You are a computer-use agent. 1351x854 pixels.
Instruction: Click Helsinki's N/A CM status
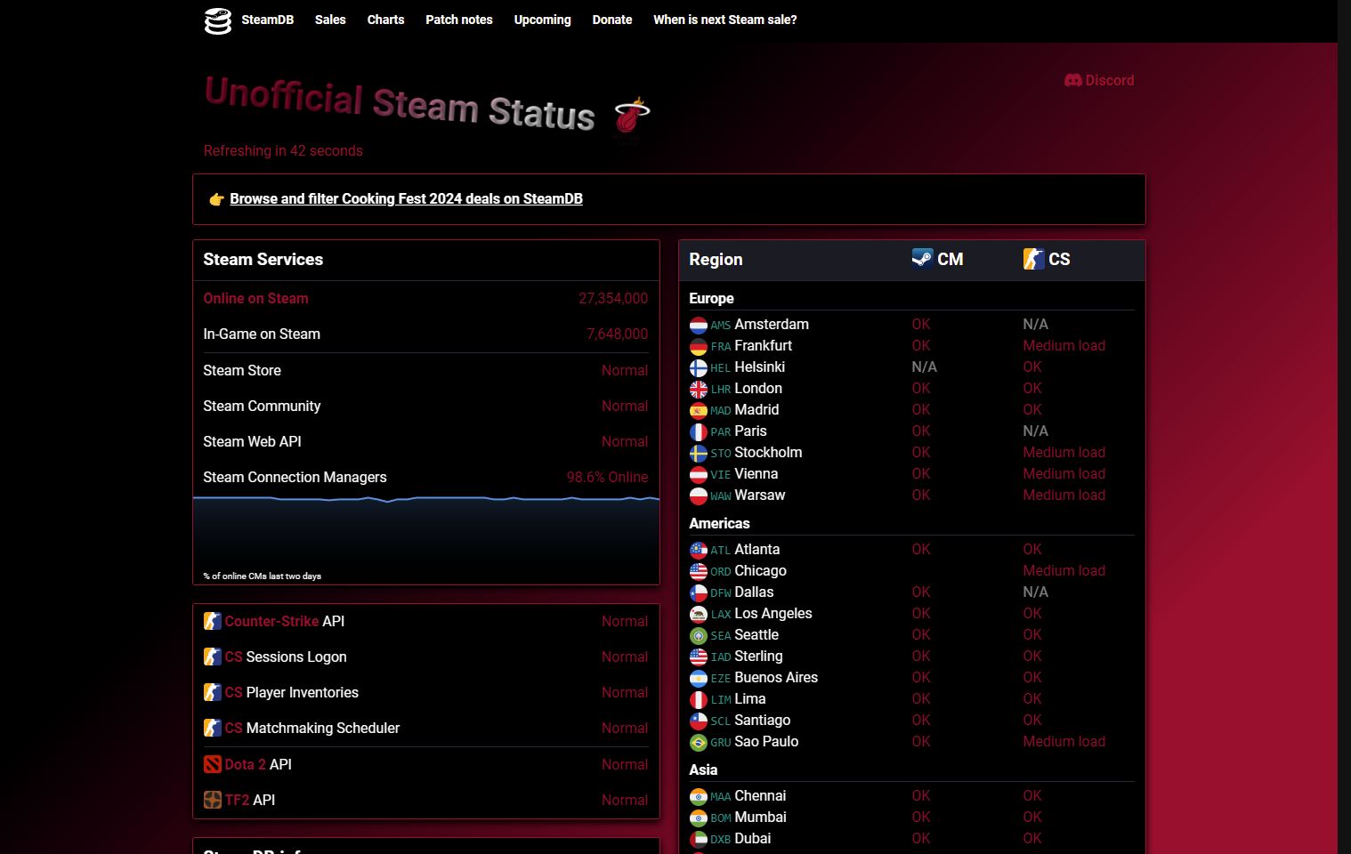(x=924, y=367)
